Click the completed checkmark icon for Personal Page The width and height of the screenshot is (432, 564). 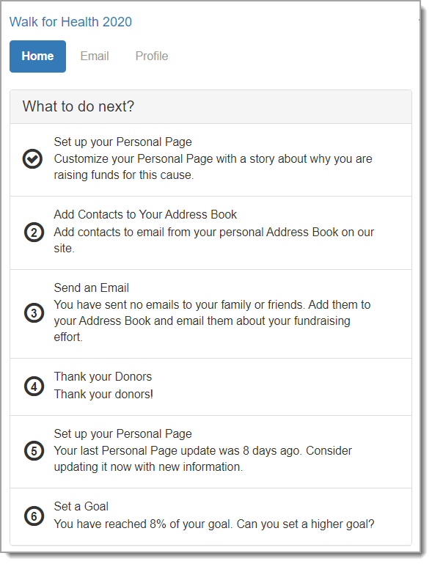(32, 159)
